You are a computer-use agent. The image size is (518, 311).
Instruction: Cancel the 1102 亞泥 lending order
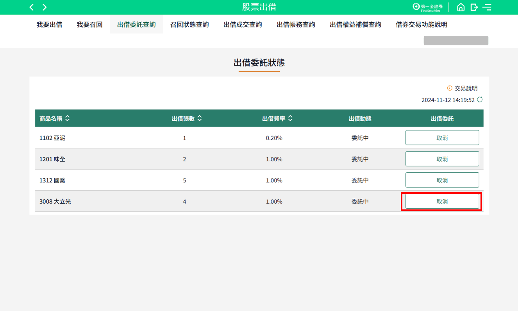442,138
